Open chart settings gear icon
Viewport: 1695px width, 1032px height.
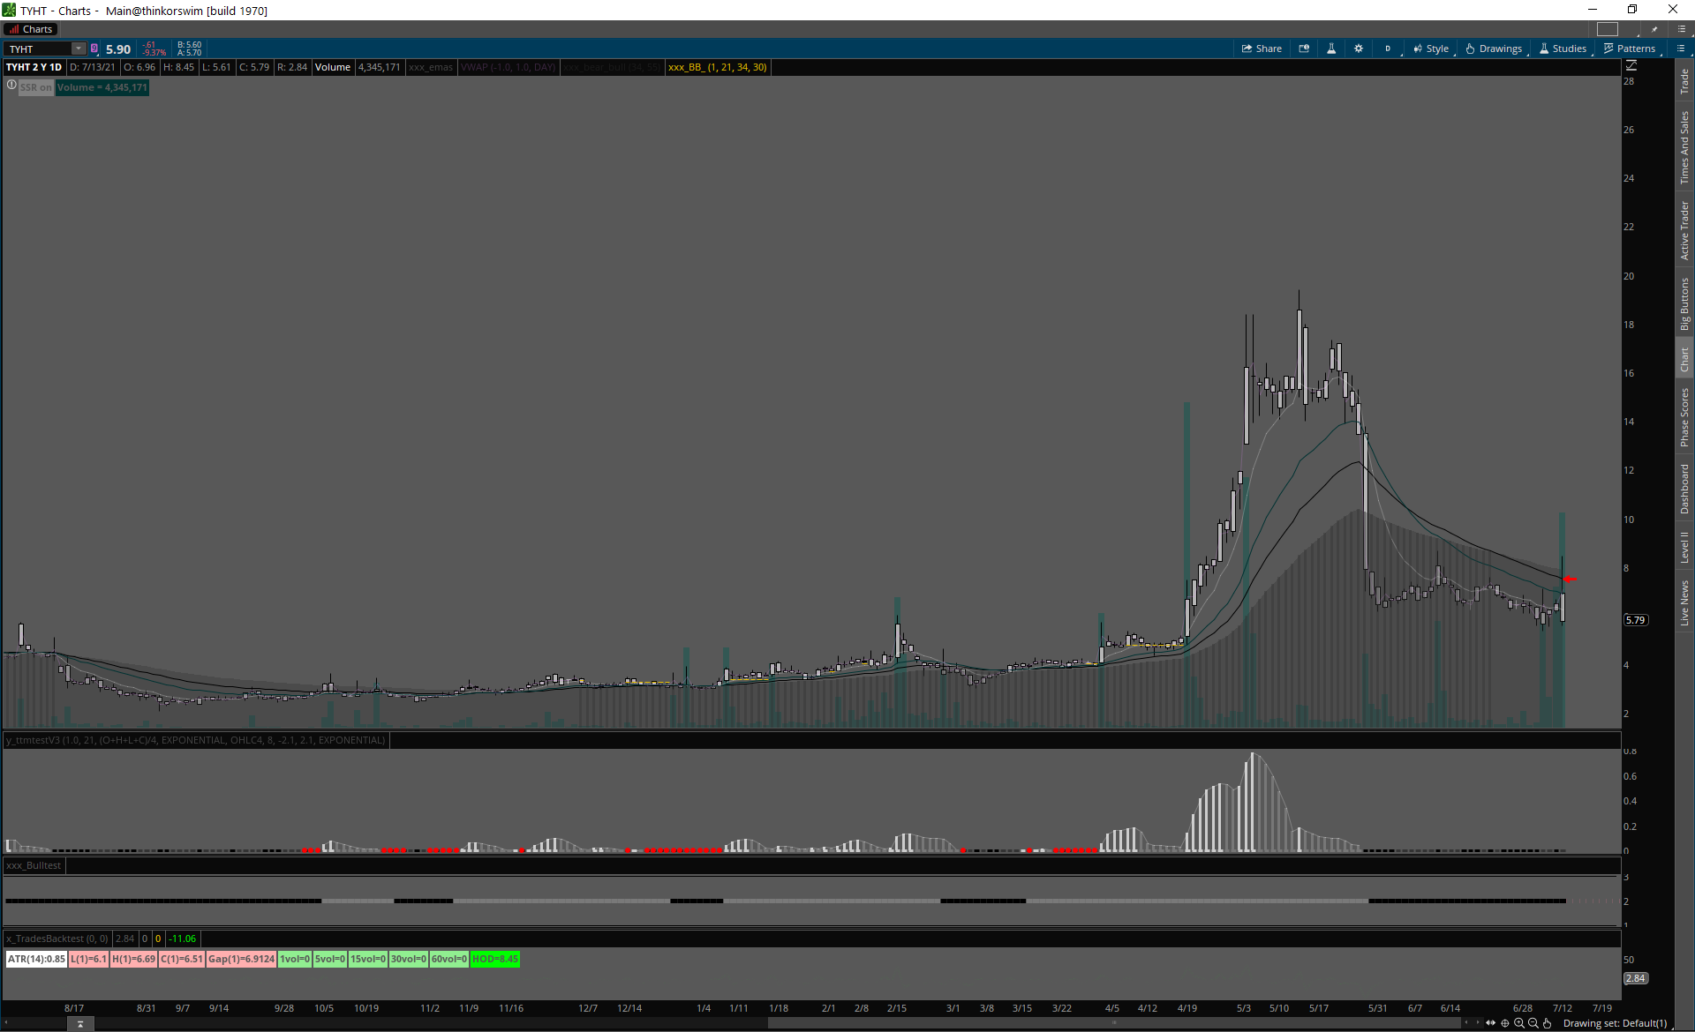click(1359, 49)
